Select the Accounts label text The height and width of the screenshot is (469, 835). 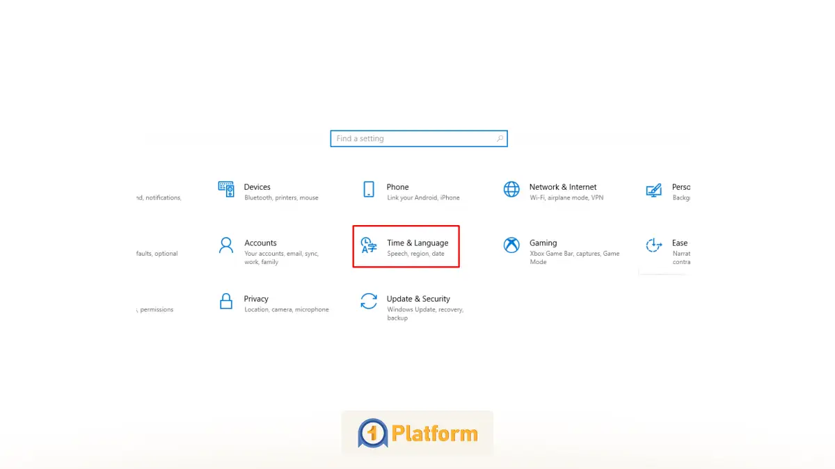coord(261,242)
